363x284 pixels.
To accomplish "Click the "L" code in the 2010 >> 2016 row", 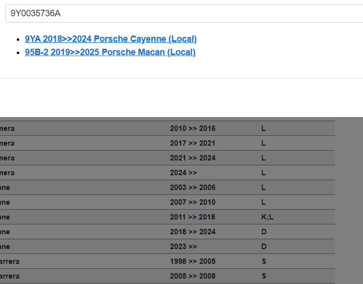I will click(264, 128).
